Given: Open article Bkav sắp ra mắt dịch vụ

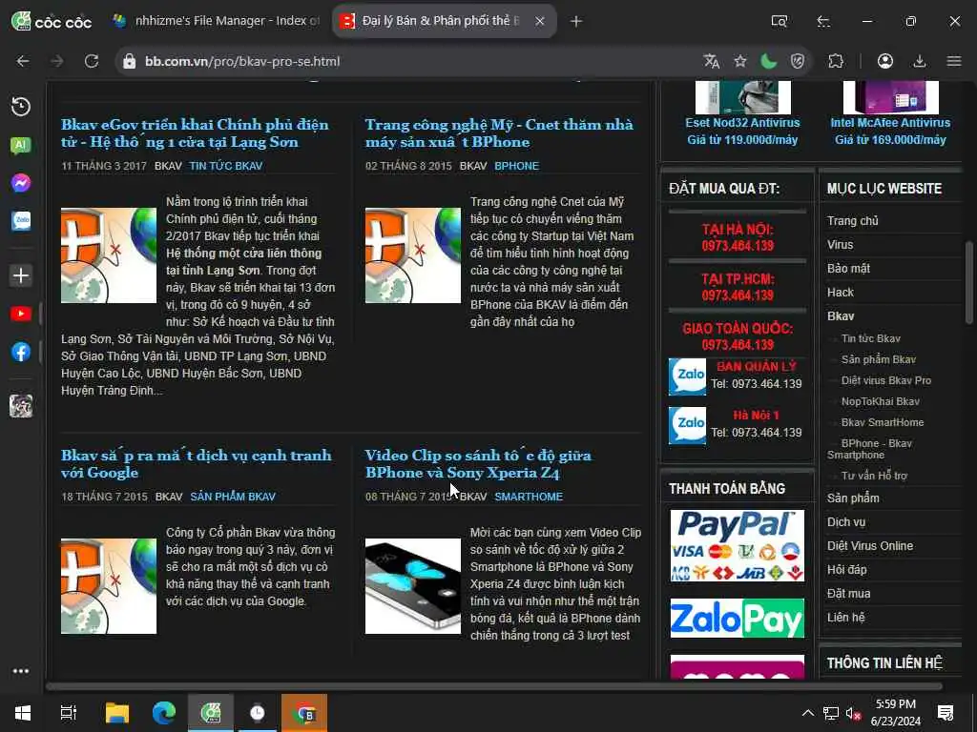Looking at the screenshot, I should (197, 464).
